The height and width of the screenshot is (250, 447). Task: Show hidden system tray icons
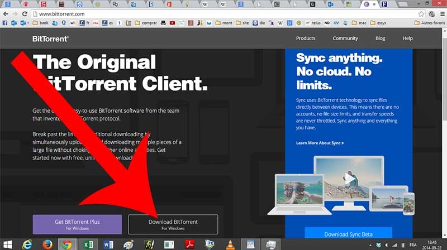[x=370, y=245]
